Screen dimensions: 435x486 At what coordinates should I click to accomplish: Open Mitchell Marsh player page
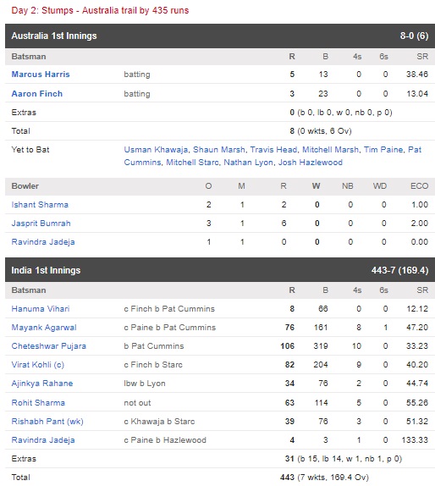point(330,150)
